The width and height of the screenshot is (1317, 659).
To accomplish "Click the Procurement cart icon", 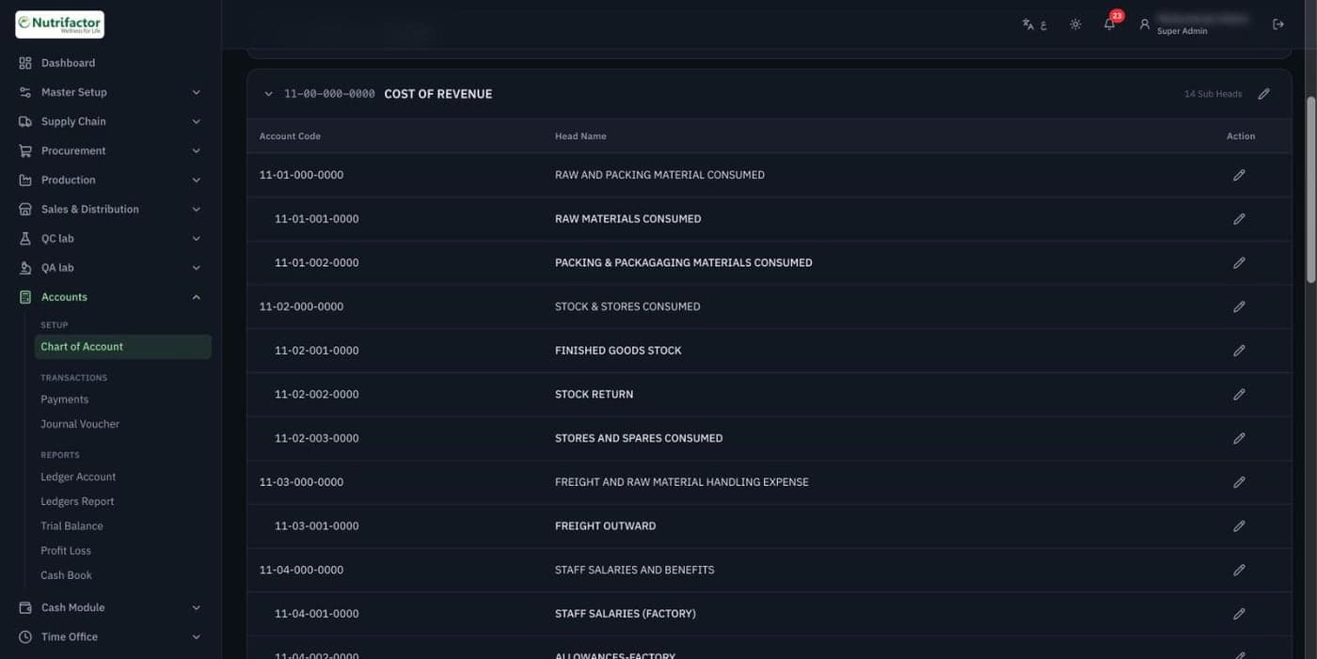I will [25, 150].
